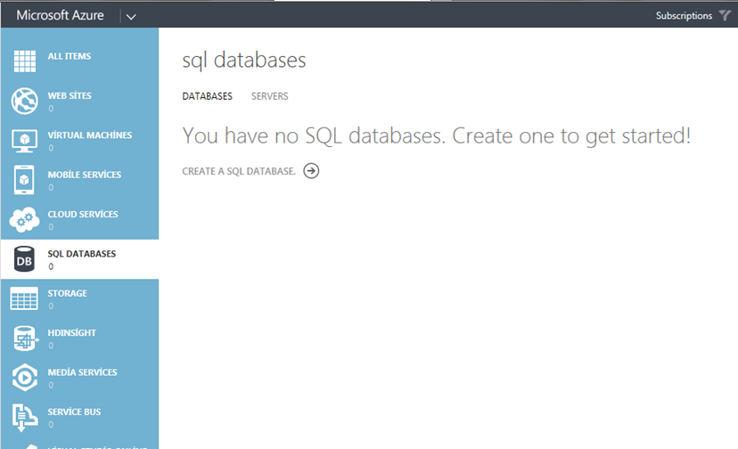The height and width of the screenshot is (449, 738).
Task: Switch to the Servers tab
Action: click(x=270, y=96)
